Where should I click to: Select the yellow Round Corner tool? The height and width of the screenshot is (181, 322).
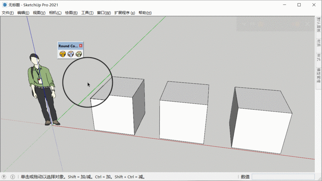click(63, 54)
